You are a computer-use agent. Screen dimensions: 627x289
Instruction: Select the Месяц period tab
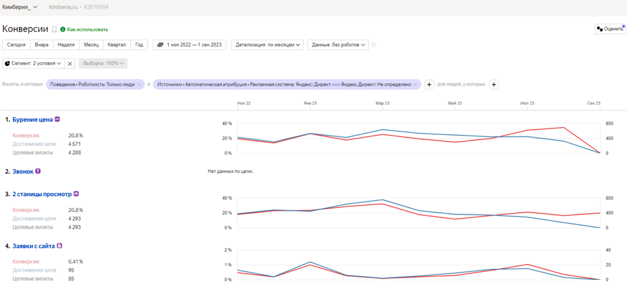pyautogui.click(x=91, y=45)
